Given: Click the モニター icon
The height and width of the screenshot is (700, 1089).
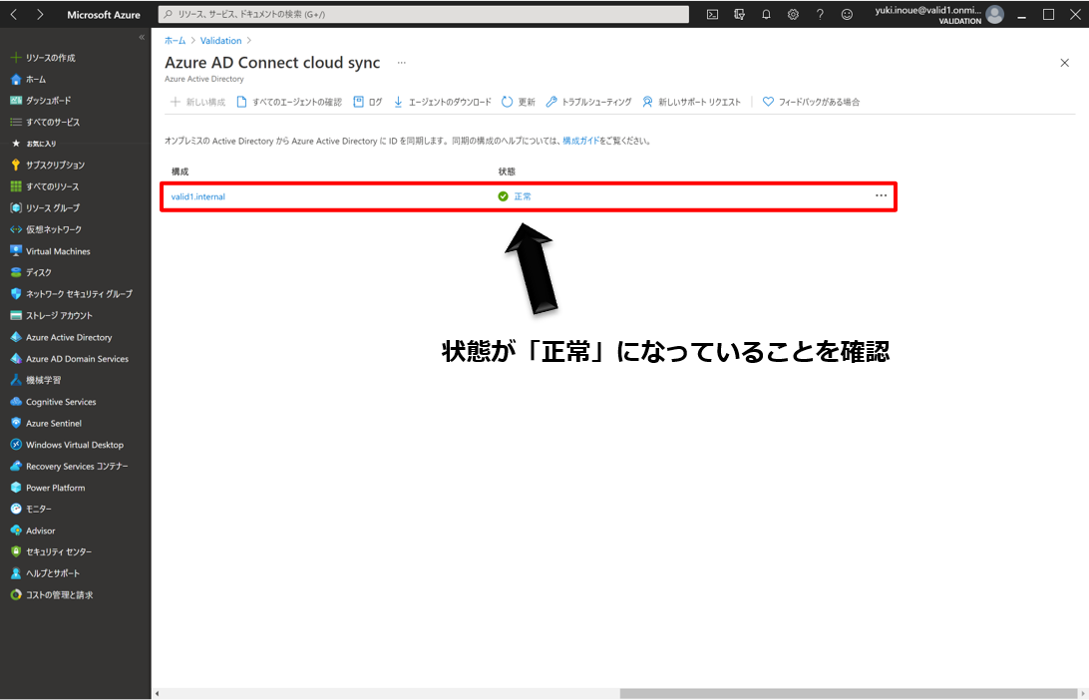Looking at the screenshot, I should pyautogui.click(x=16, y=509).
